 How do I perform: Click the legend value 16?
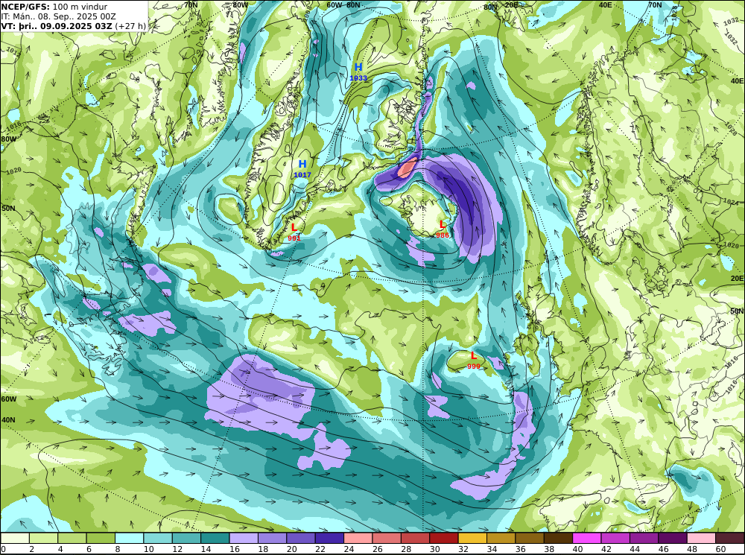(x=233, y=549)
